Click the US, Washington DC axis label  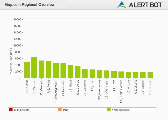tap(56, 91)
